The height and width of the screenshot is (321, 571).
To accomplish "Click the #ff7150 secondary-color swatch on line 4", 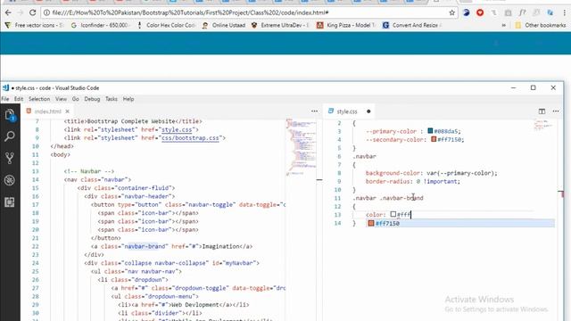I will click(434, 139).
